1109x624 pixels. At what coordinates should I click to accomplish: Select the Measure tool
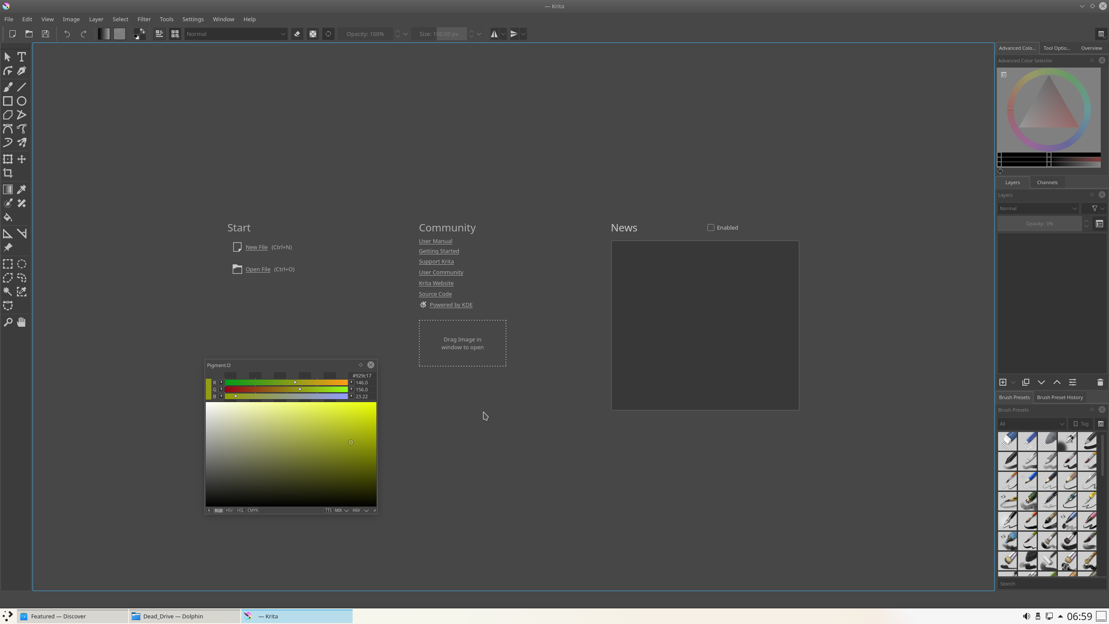click(21, 234)
